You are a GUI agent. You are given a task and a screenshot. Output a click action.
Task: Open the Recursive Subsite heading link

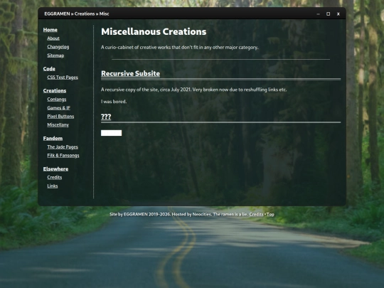(x=131, y=74)
